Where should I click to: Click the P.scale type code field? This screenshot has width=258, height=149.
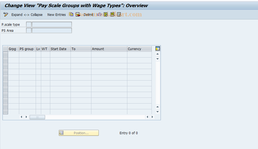click(29, 24)
